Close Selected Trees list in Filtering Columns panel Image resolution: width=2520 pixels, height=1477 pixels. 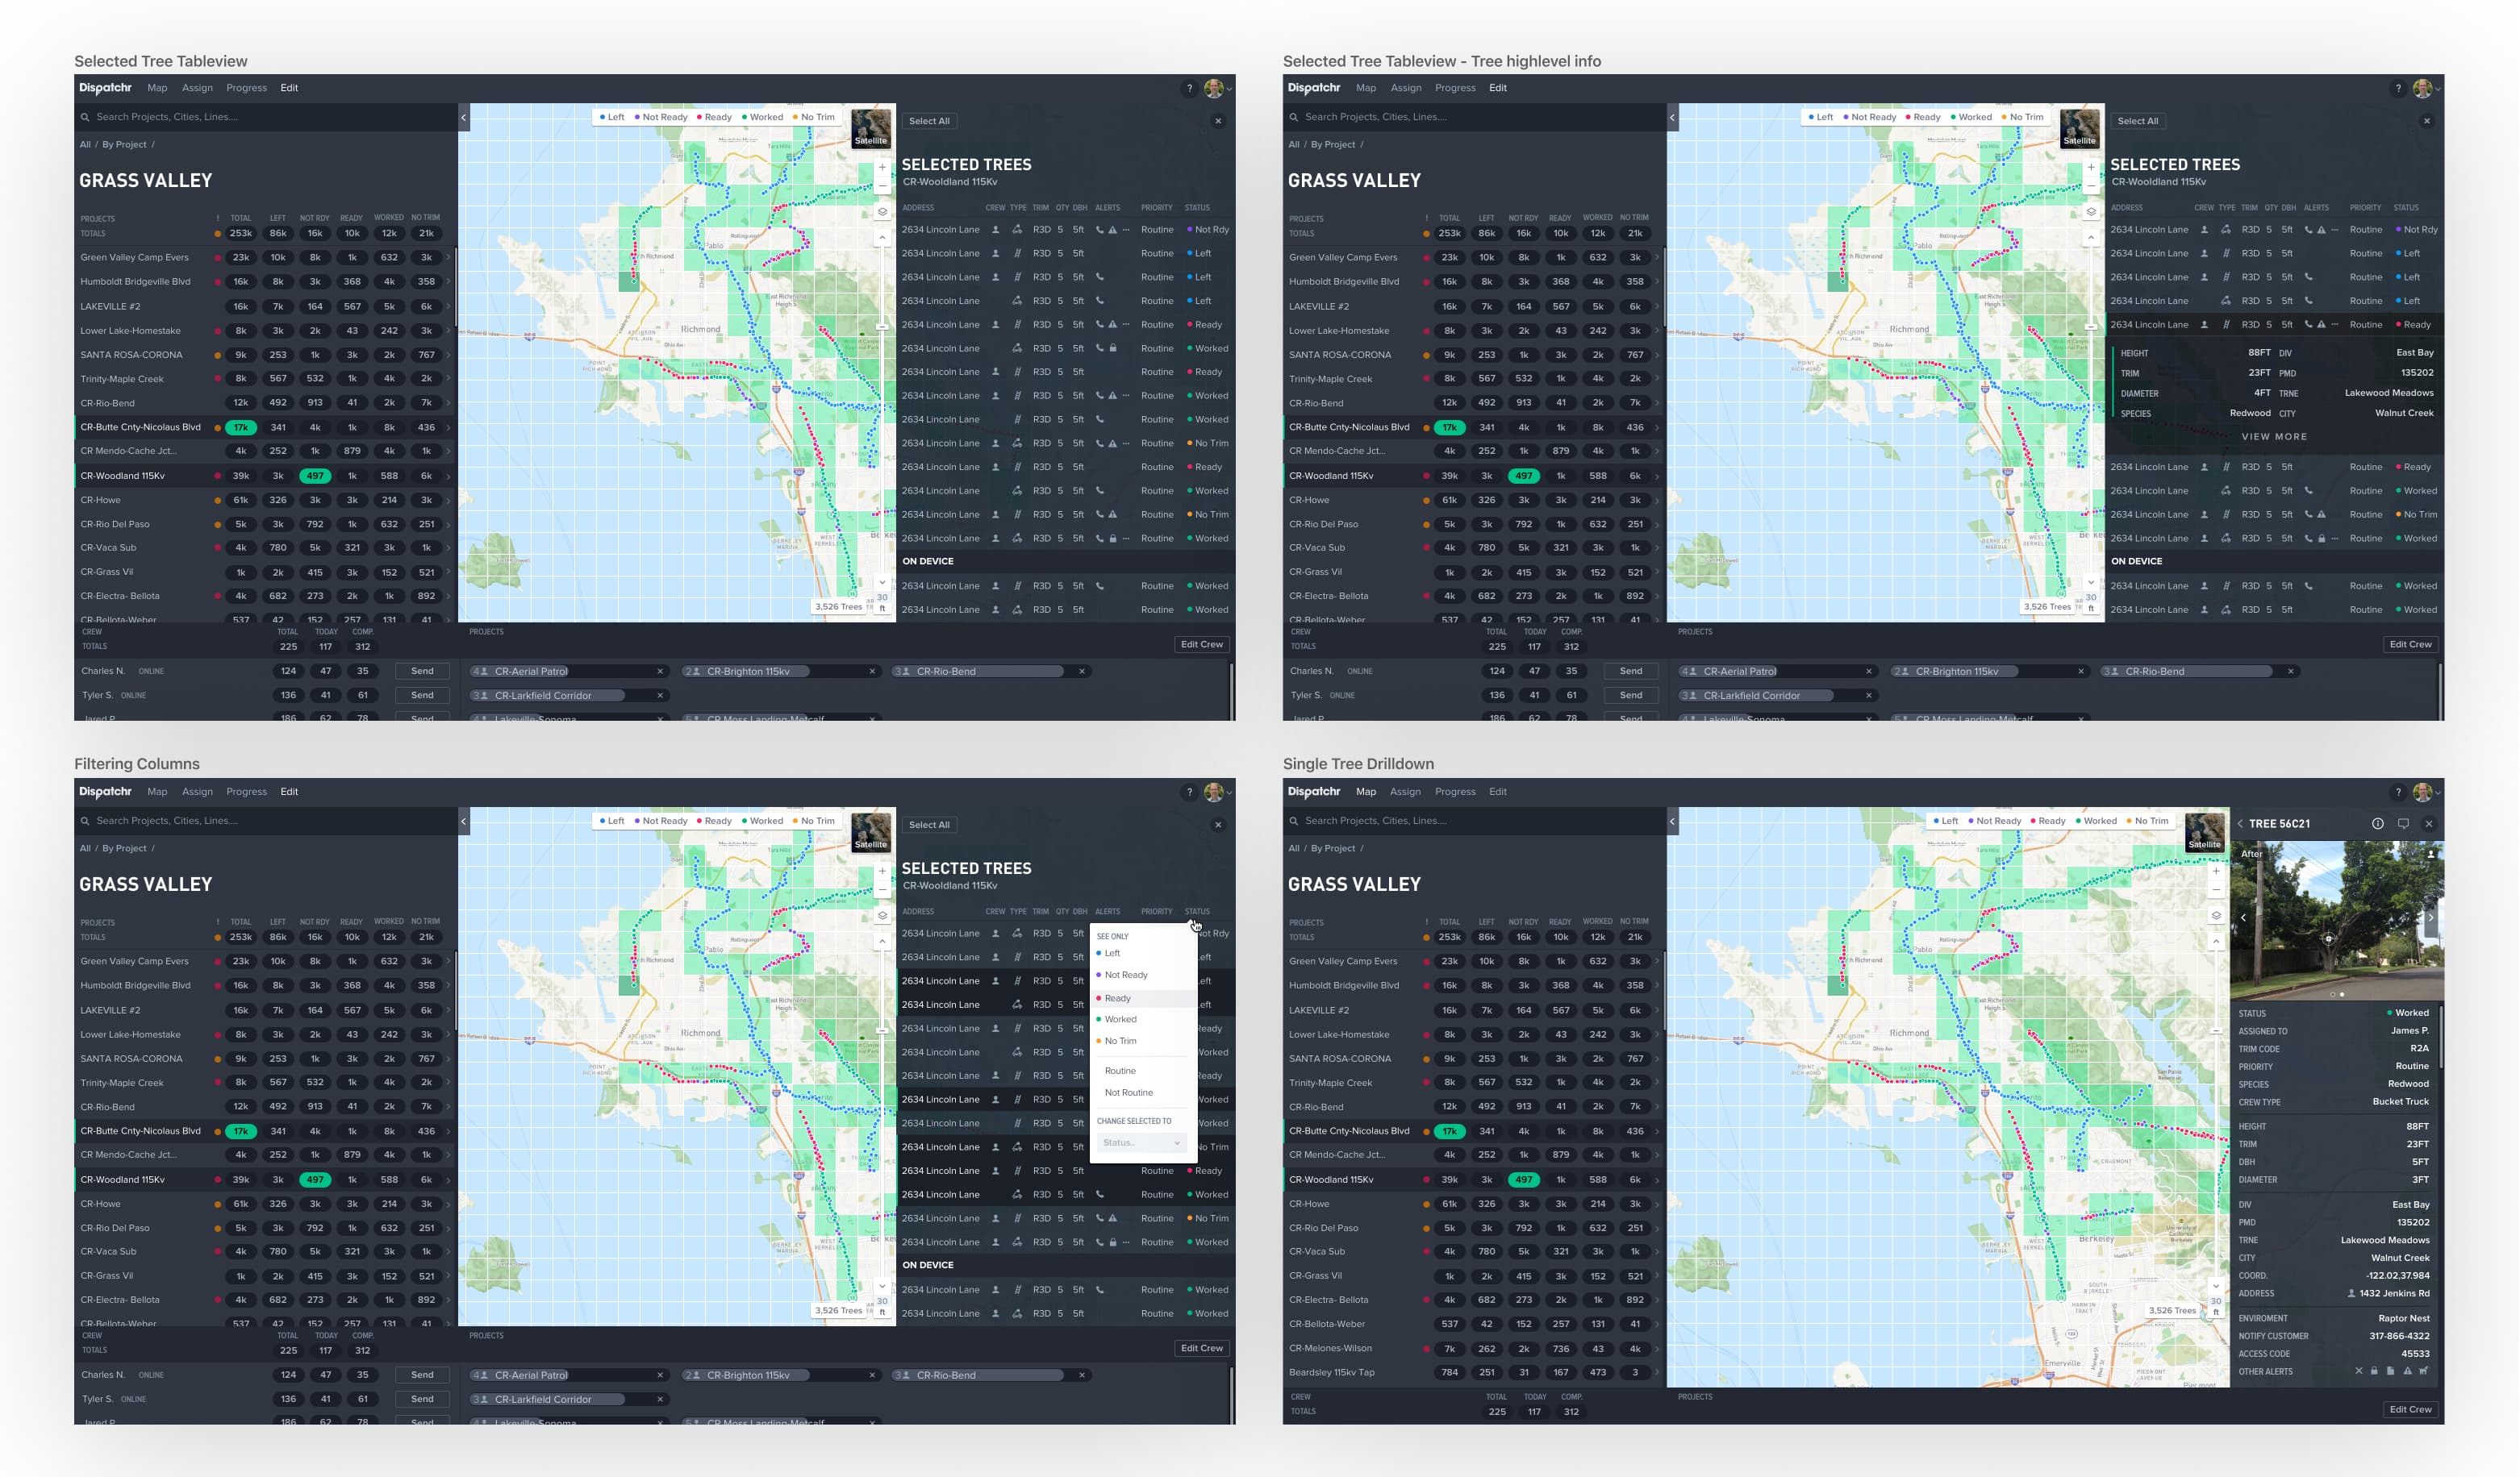tap(1218, 825)
